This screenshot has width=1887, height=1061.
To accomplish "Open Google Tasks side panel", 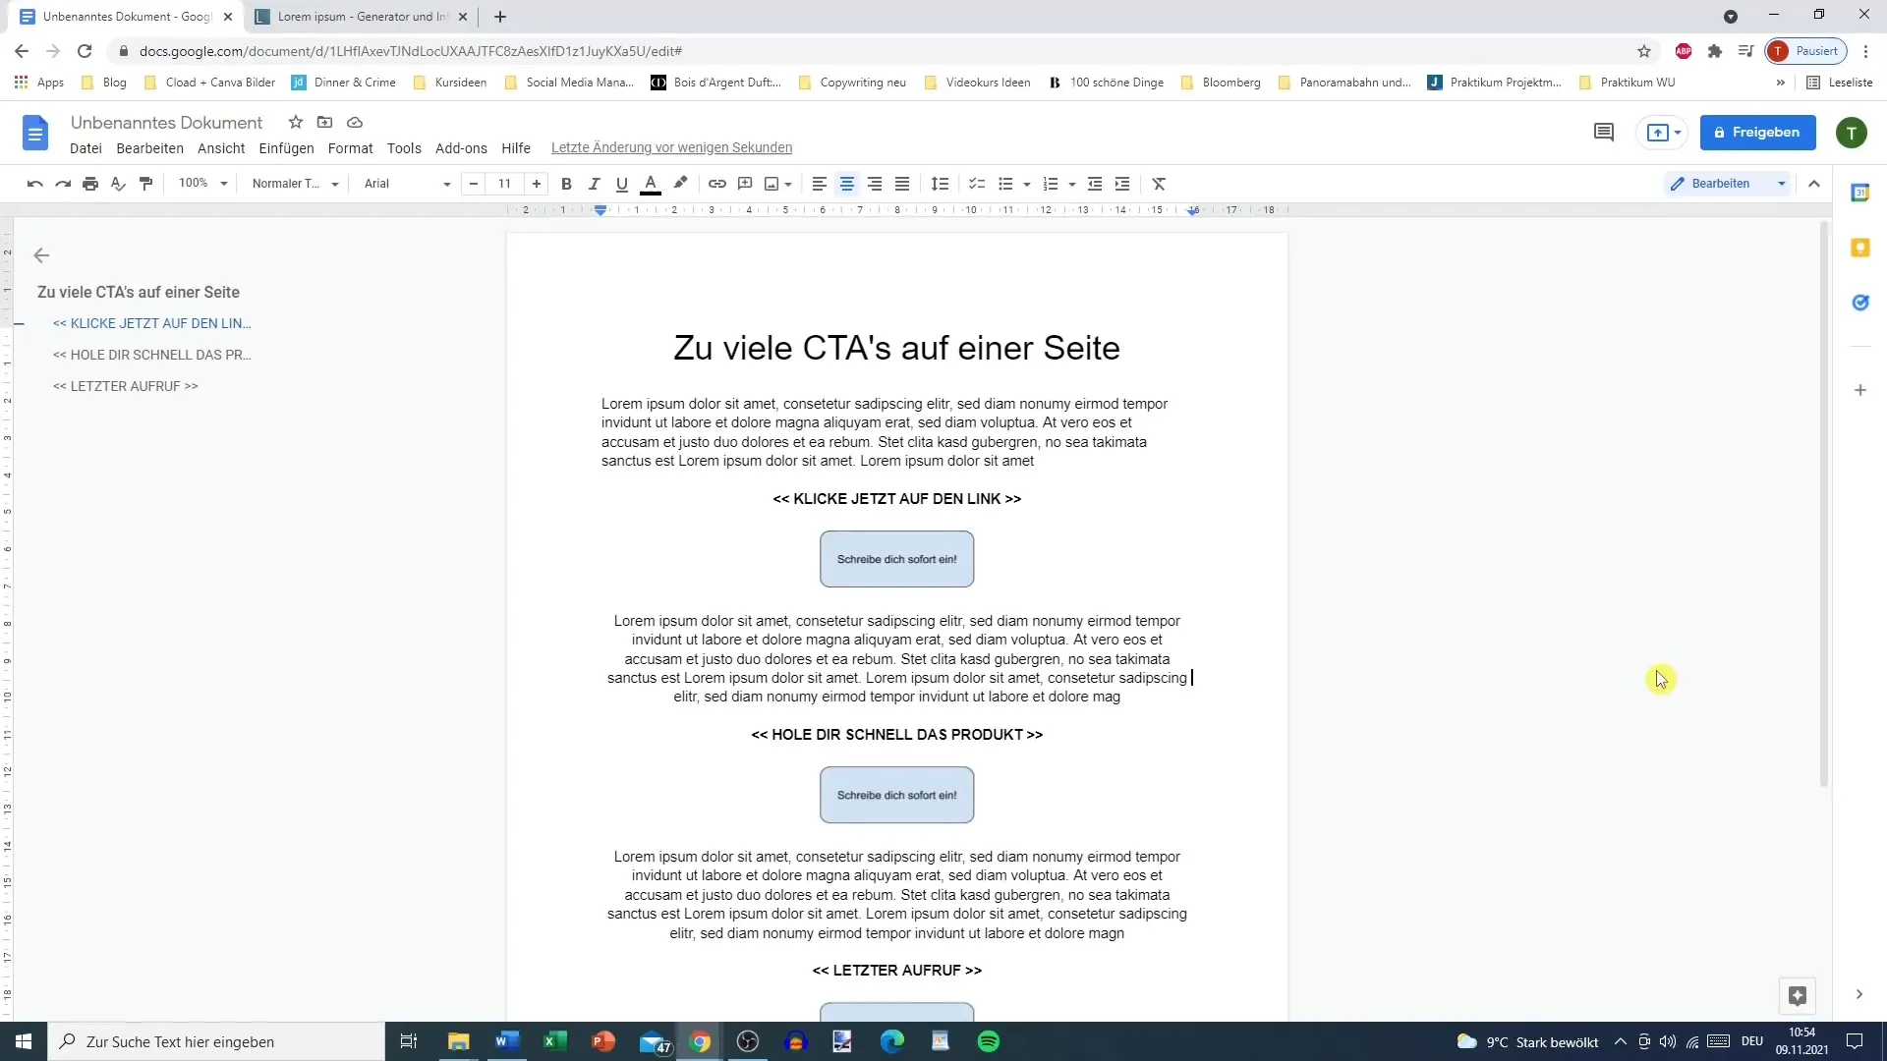I will tap(1860, 303).
